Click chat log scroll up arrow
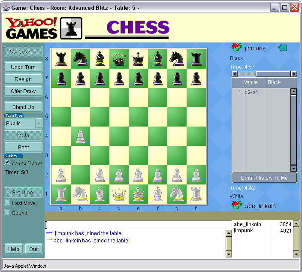302x272 pixels. (x=229, y=233)
